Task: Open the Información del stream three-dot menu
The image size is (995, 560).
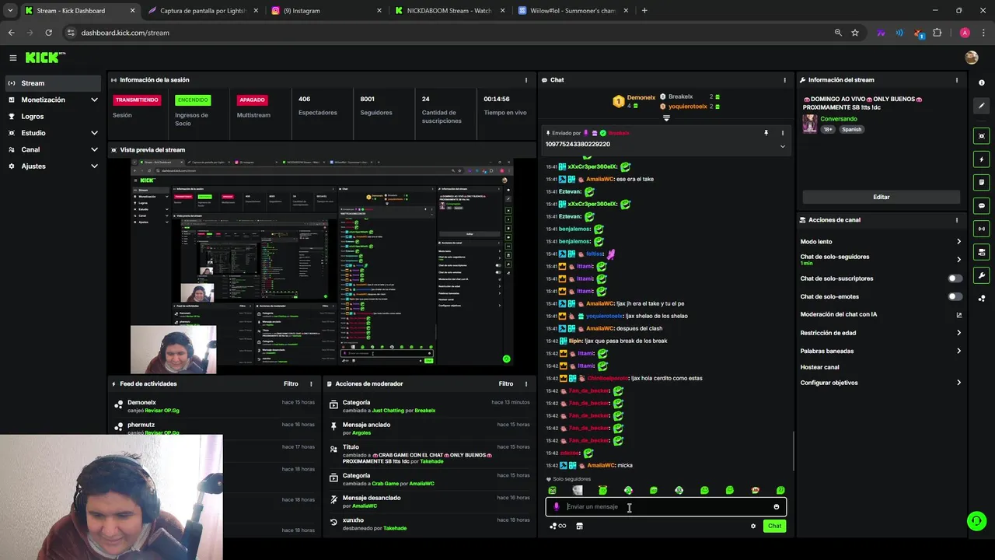Action: 957,80
